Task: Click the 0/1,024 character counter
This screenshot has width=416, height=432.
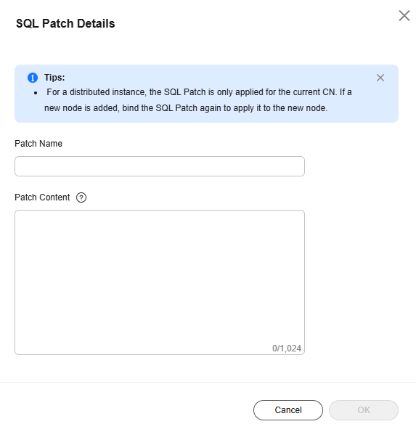Action: tap(287, 349)
